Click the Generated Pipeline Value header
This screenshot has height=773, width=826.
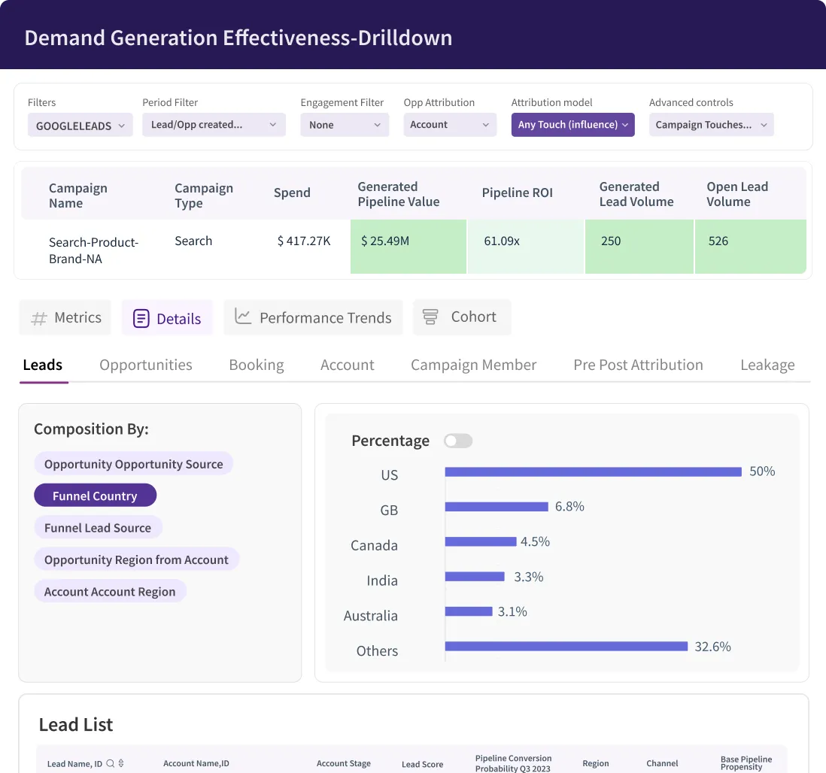pos(399,194)
